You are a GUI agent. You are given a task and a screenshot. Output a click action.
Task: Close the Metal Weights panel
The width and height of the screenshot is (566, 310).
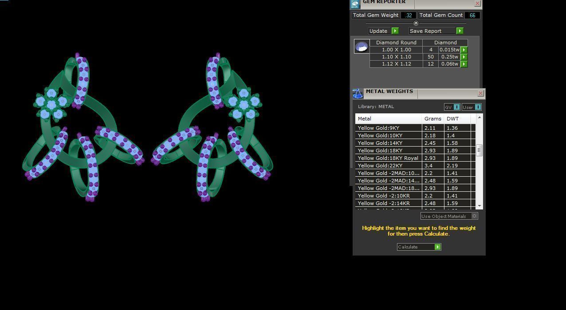tap(480, 93)
